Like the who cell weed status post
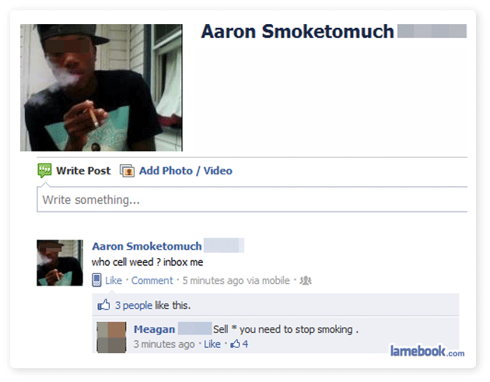The height and width of the screenshot is (382, 490). tap(114, 281)
